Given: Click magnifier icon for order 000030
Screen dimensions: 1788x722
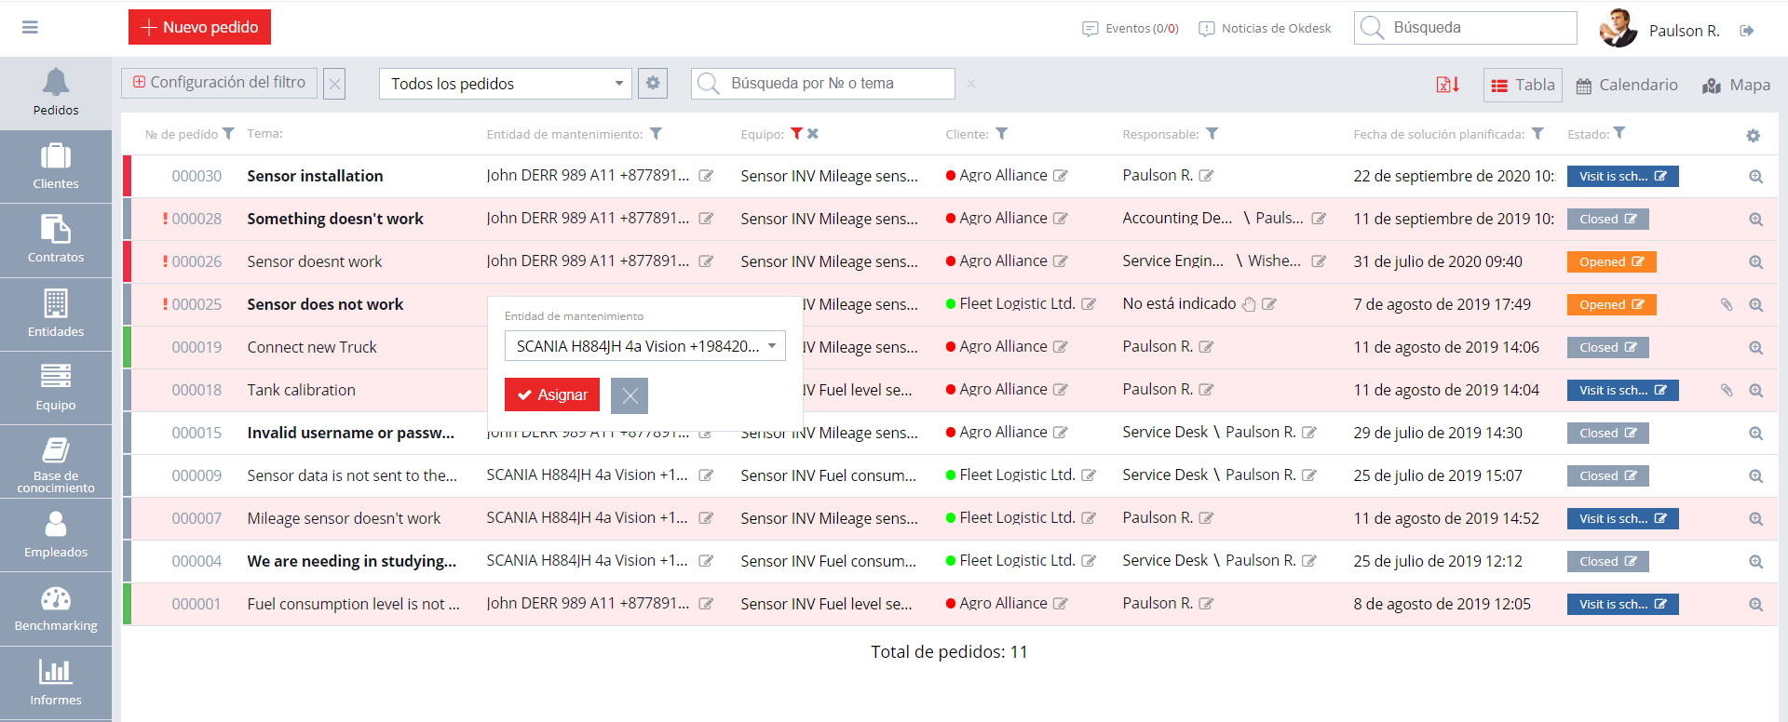Looking at the screenshot, I should pos(1755,177).
